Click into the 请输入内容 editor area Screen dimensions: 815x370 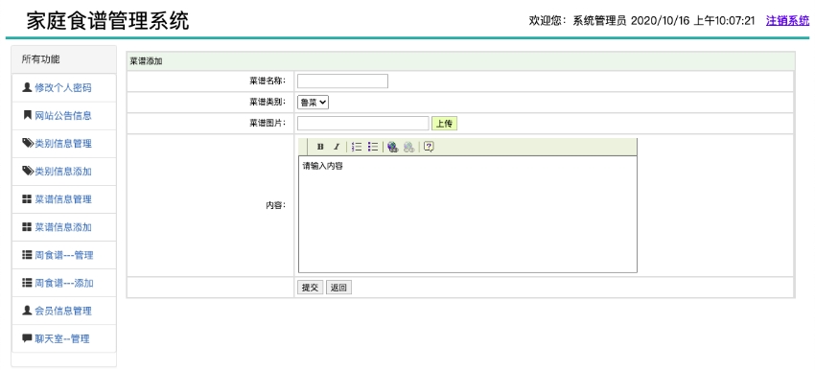pos(468,214)
